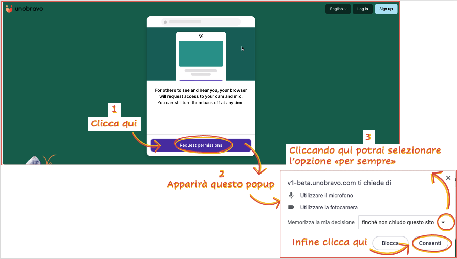Expand the remember-decision dropdown arrow
Screen dimensions: 457x259
tap(443, 222)
